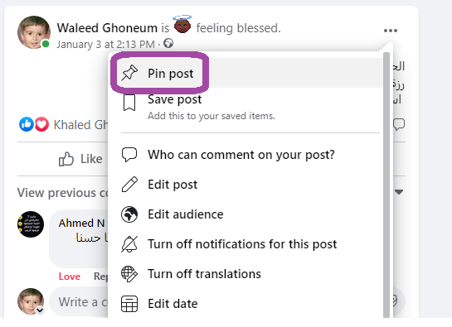Image resolution: width=452 pixels, height=327 pixels.
Task: Click the globe icon beside Edit audience
Action: tap(129, 214)
